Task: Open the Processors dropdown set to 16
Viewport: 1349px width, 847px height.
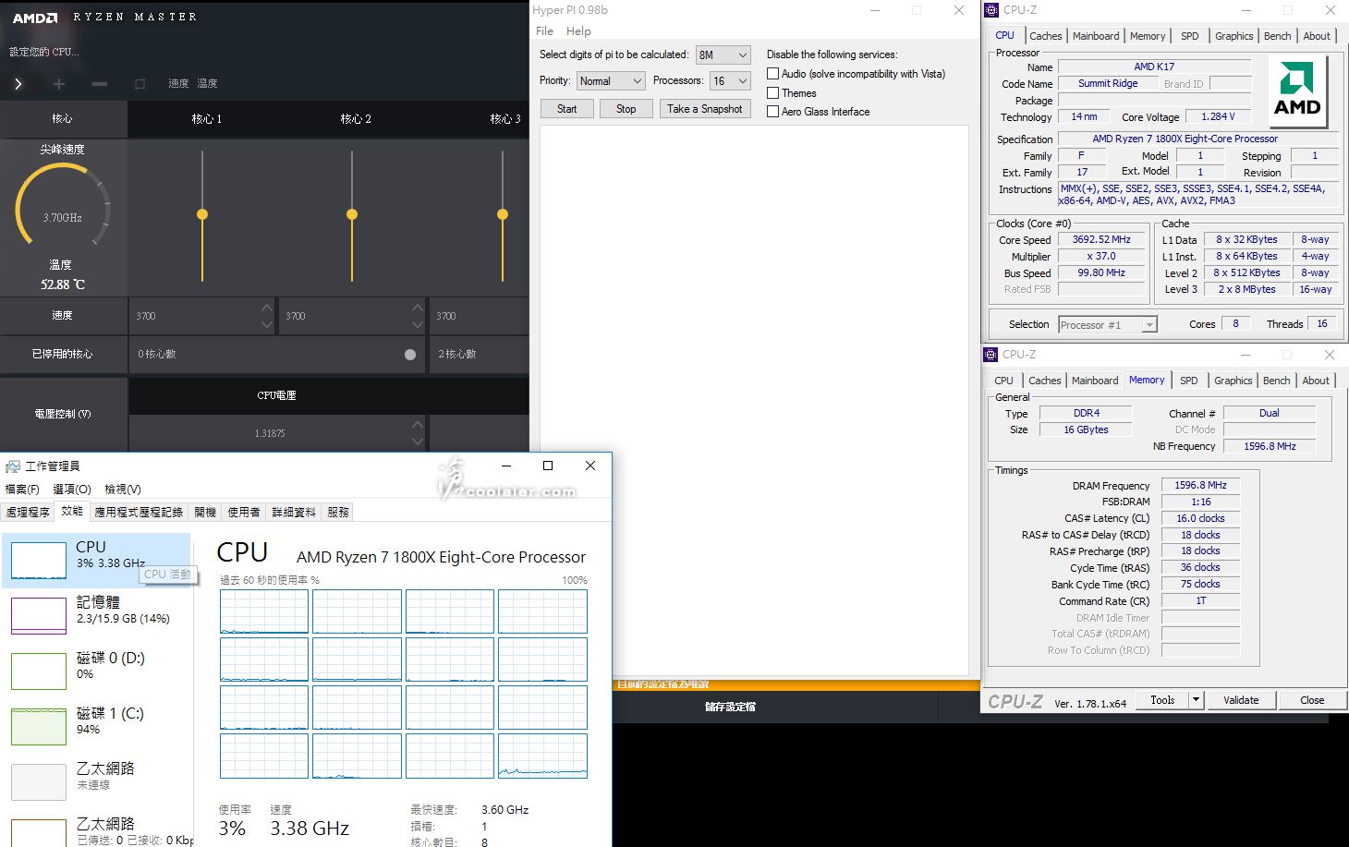Action: pyautogui.click(x=730, y=81)
